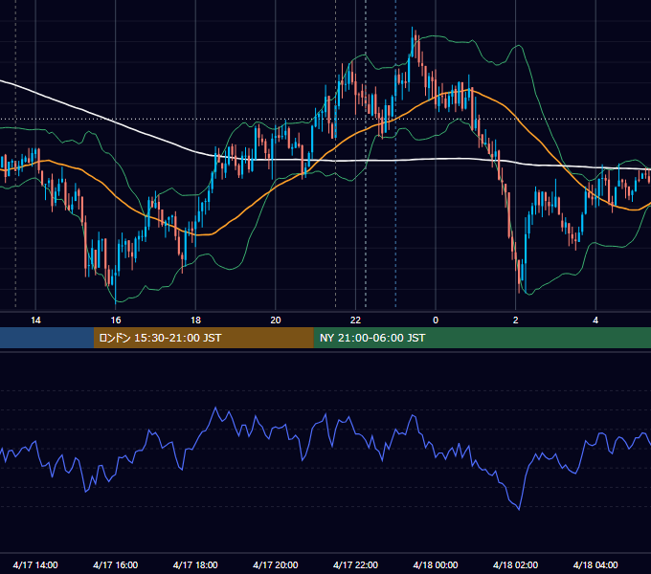This screenshot has width=651, height=574.
Task: Click the 4/17 14:00 time label
Action: coord(35,564)
